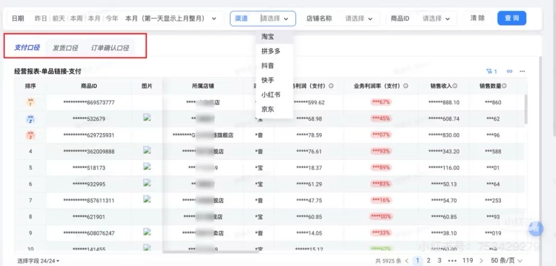Go to page 3
556x266 pixels.
[x=440, y=261]
